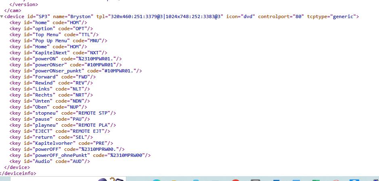Click the key line with id "playneu"
This screenshot has height=181, width=379.
click(x=63, y=125)
